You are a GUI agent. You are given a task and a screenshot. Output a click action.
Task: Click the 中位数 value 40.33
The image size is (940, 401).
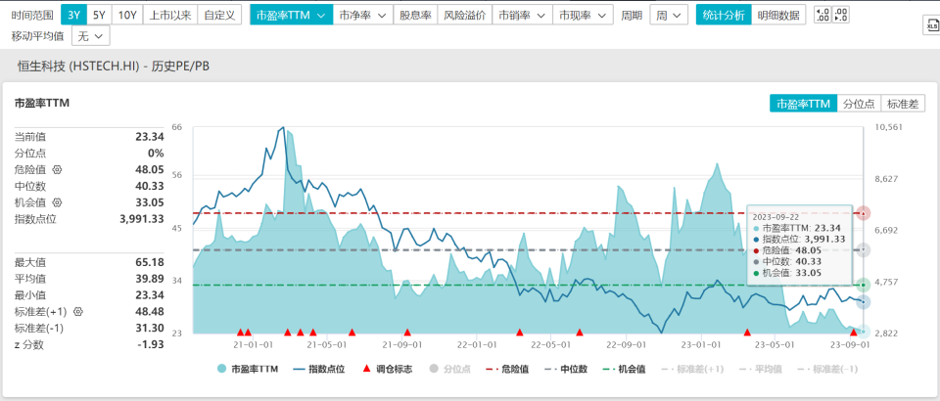point(149,186)
